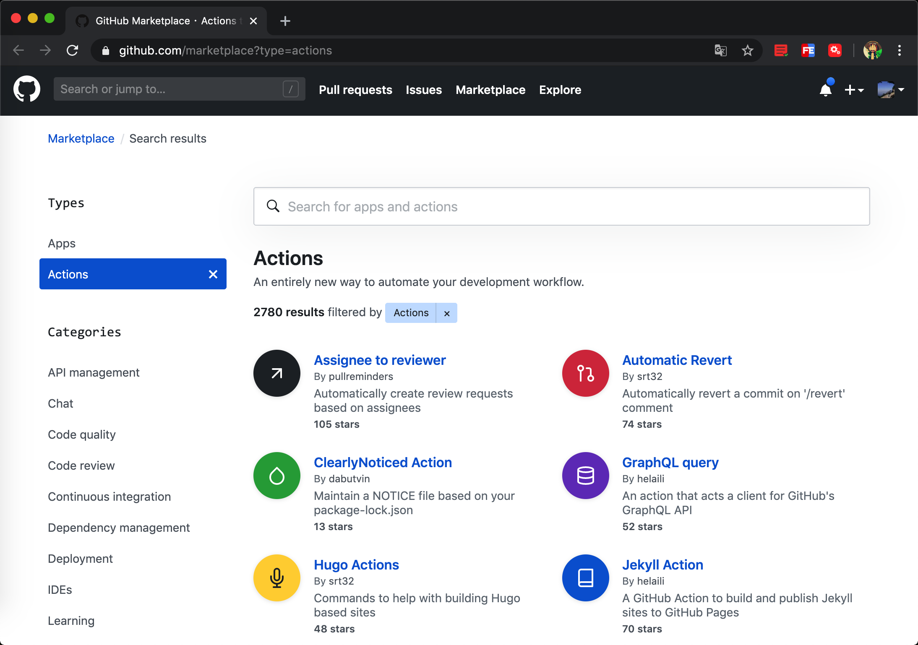Click the Marketplace breadcrumb link
The width and height of the screenshot is (918, 645).
(81, 138)
